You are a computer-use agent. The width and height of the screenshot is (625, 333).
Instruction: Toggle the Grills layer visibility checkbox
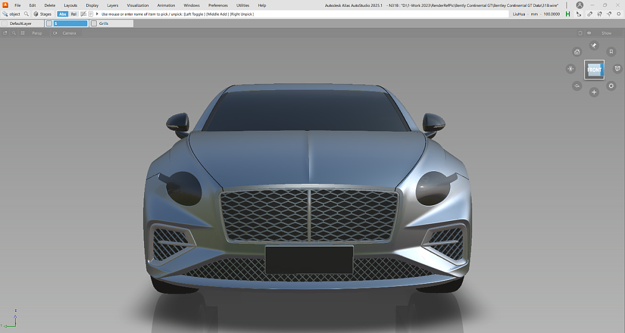point(94,24)
